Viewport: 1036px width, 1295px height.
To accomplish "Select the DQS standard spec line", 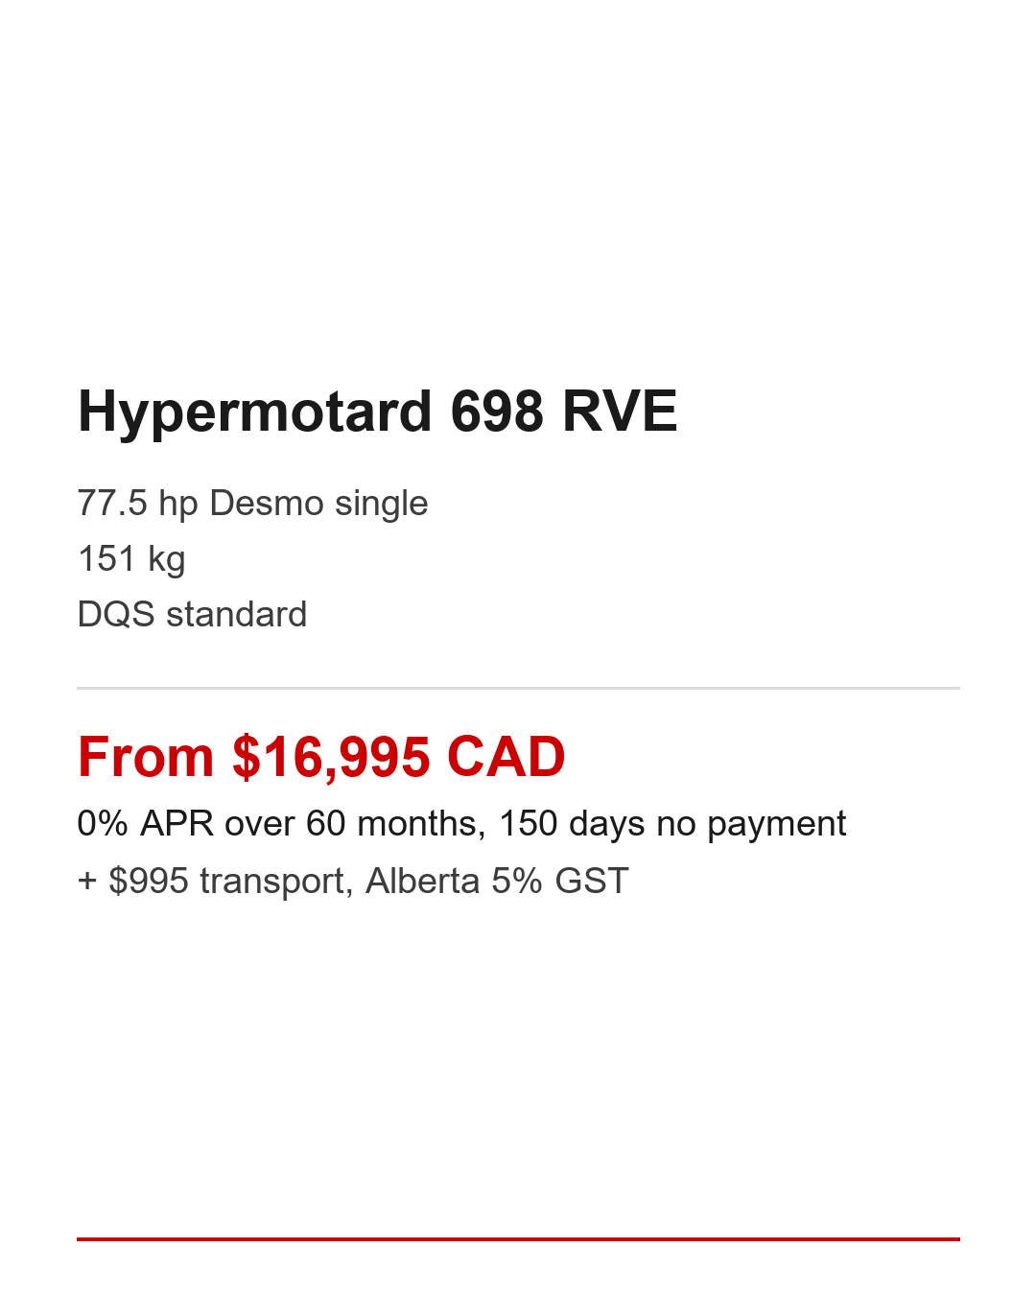I will coord(192,615).
